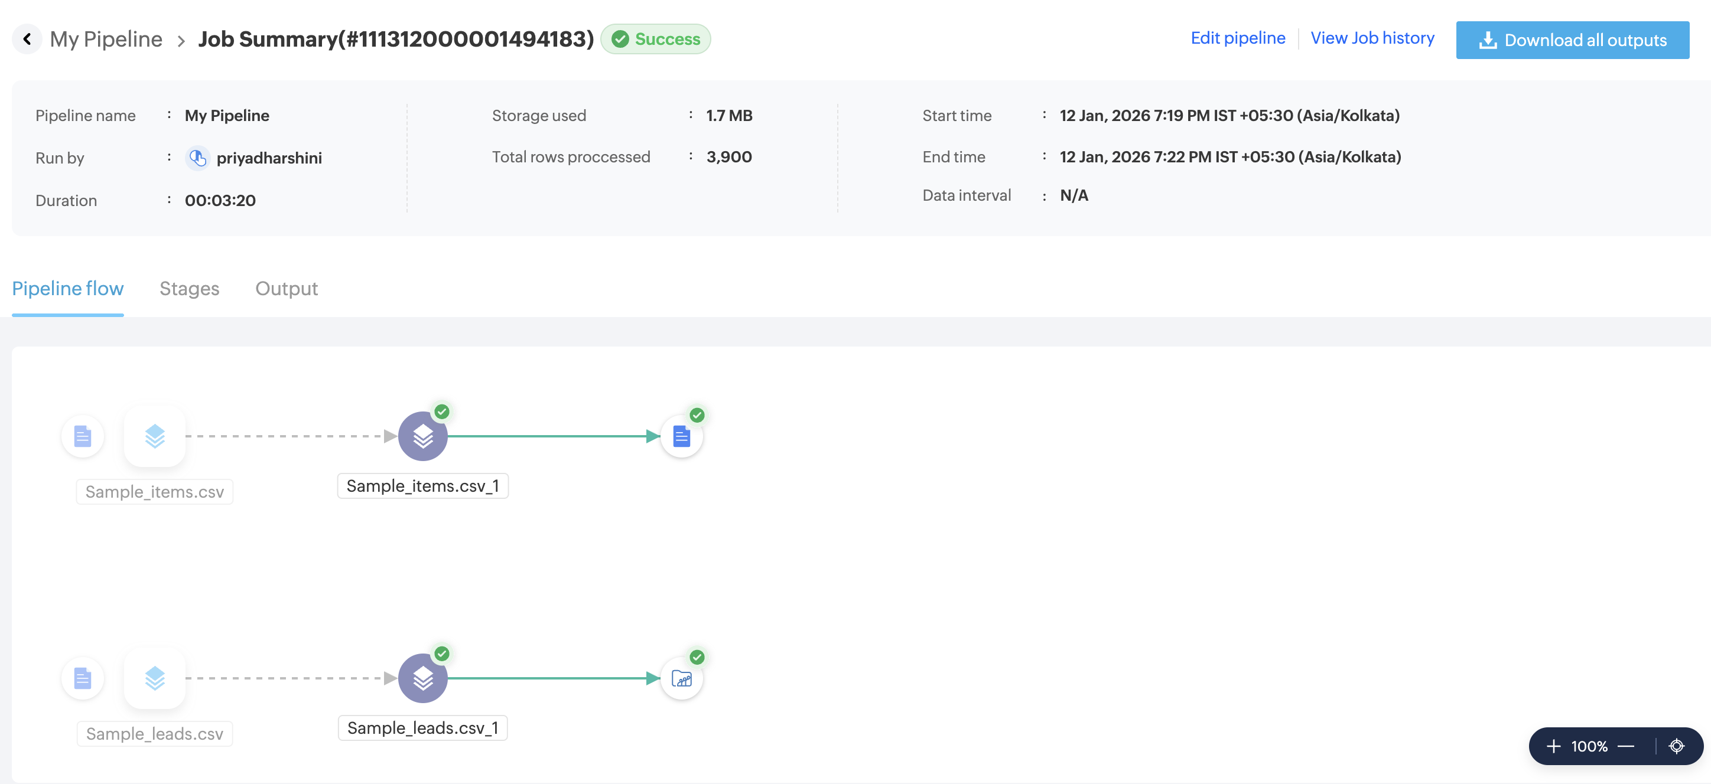Click the Sample_items.csv source file icon
The image size is (1711, 784).
pos(82,436)
